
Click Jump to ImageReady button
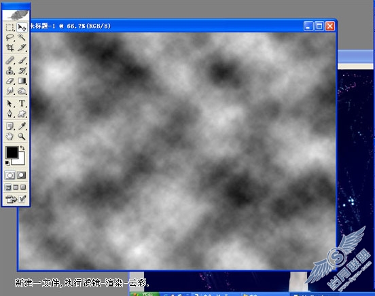click(12, 199)
